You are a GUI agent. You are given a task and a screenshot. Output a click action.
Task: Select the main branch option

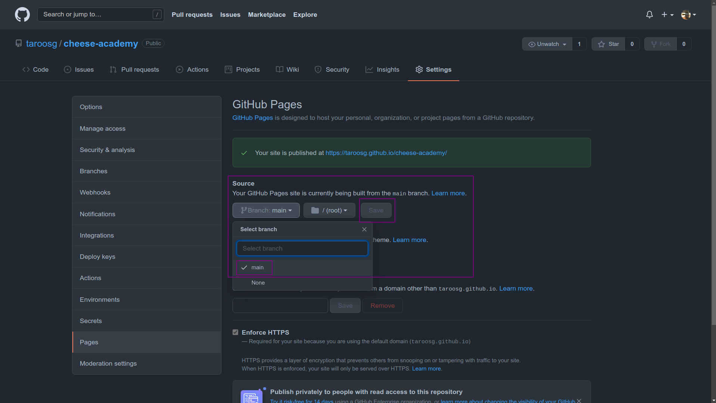coord(302,267)
